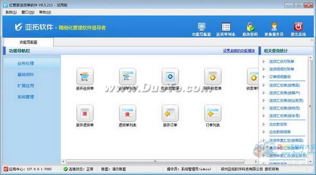Screen dimensions: 316x175
Task: Open the 新开退货单 icon
Action: pos(85,113)
